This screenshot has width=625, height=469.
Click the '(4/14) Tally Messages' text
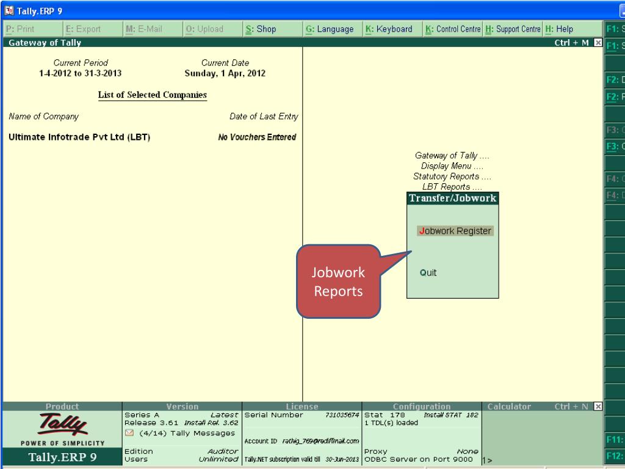(187, 433)
